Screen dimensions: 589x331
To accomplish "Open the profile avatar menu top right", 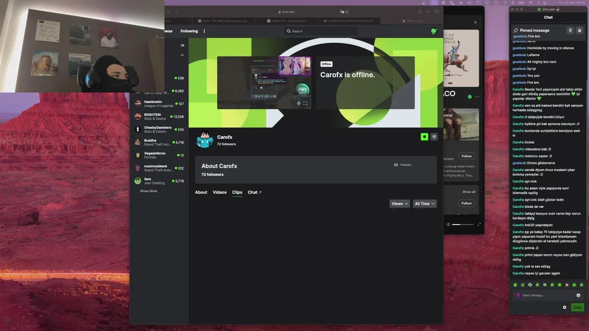I will pos(433,31).
